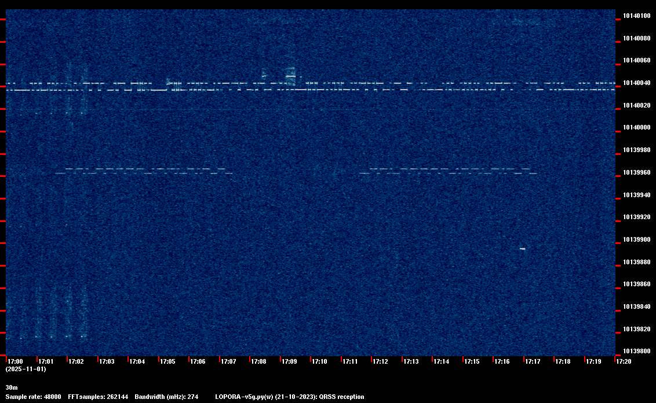The height and width of the screenshot is (403, 656).
Task: Click the 10139920 frequency label
Action: coord(637,217)
